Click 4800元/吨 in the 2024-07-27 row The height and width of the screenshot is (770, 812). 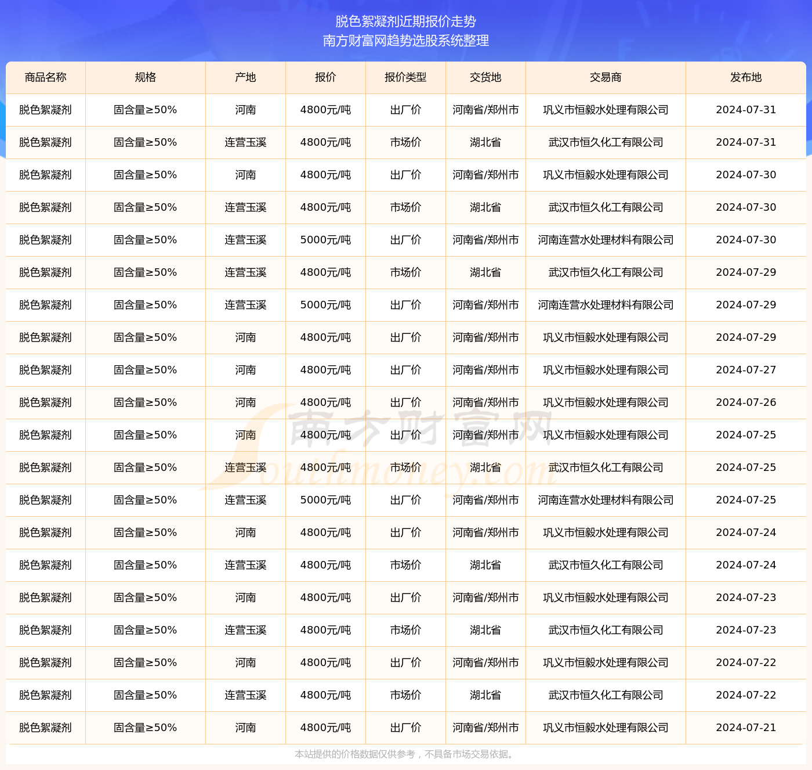pos(325,370)
